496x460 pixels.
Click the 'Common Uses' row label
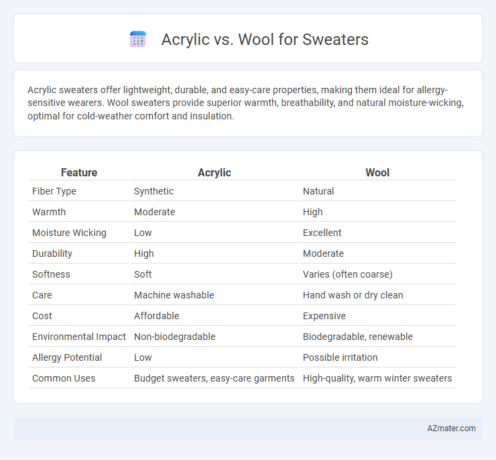pos(64,378)
